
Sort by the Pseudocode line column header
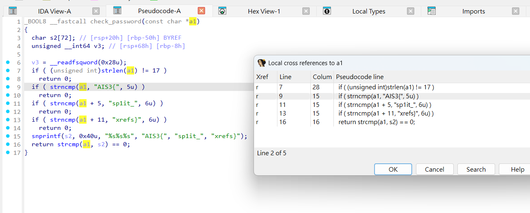point(432,77)
